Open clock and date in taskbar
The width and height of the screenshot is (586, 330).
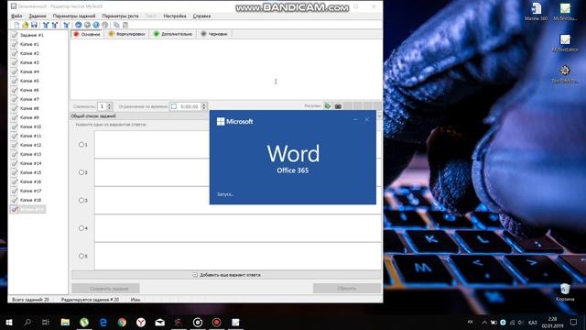552,322
